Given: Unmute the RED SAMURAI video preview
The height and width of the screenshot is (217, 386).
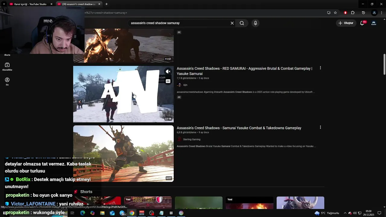Looking at the screenshot, I should 168,71.
